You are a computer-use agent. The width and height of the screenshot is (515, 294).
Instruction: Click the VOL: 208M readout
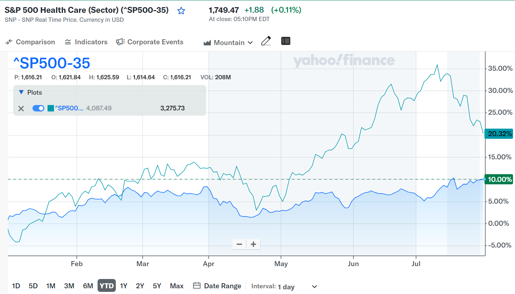click(216, 77)
